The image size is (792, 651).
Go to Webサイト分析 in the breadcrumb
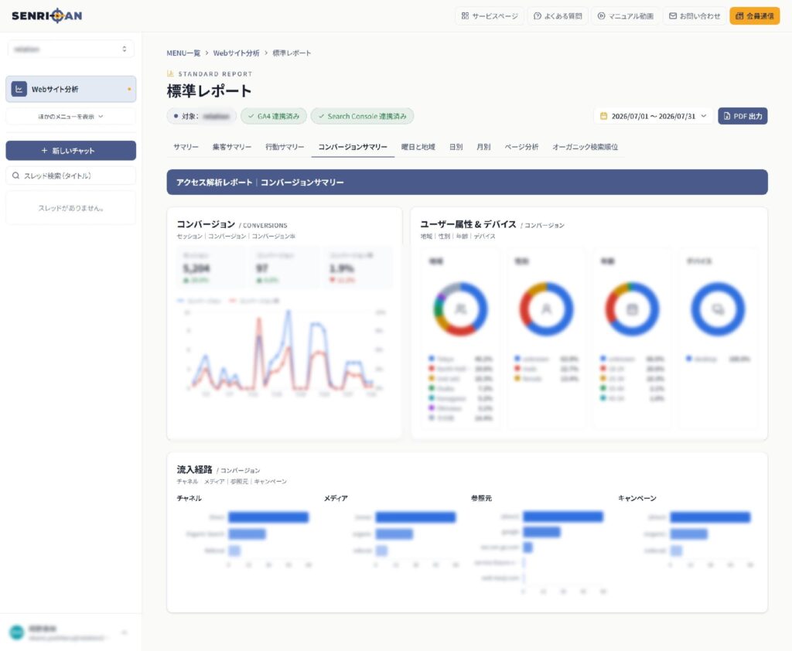click(x=236, y=53)
